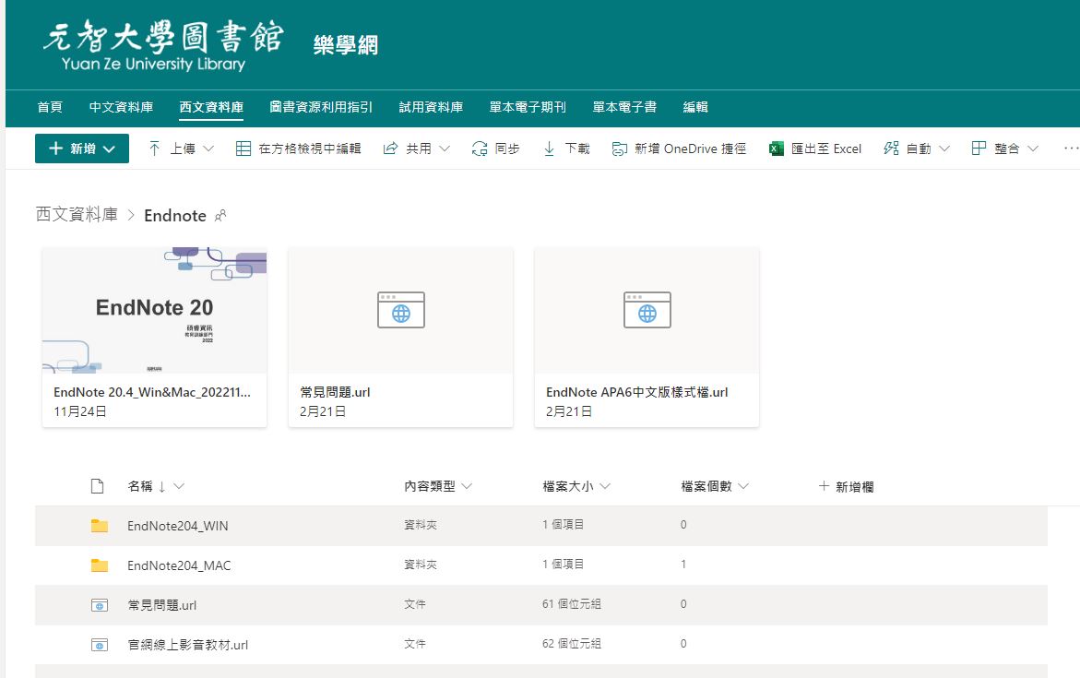This screenshot has width=1080, height=678.
Task: Click the '61 個位元組' file size cell
Action: pos(572,604)
